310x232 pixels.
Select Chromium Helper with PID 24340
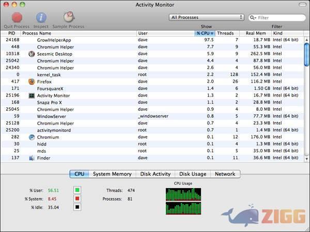pyautogui.click(x=152, y=68)
